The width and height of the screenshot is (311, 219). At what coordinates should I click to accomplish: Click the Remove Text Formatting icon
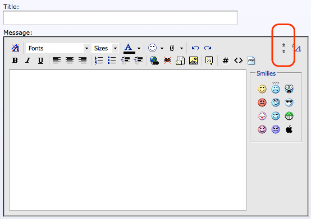tap(15, 48)
